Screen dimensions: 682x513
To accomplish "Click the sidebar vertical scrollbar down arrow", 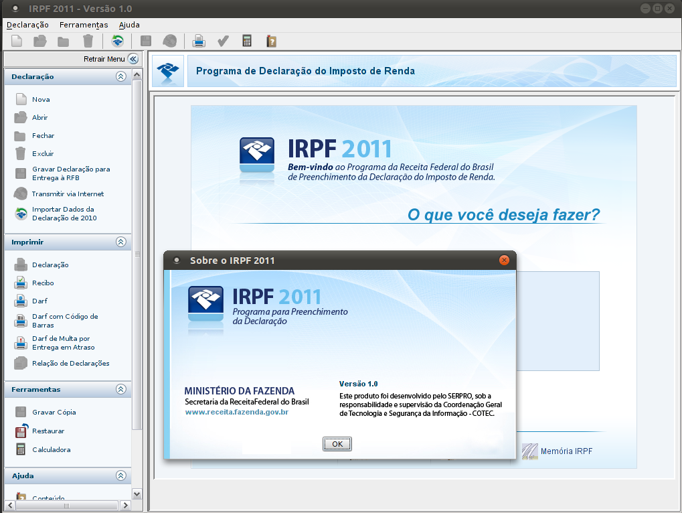I will (x=137, y=494).
